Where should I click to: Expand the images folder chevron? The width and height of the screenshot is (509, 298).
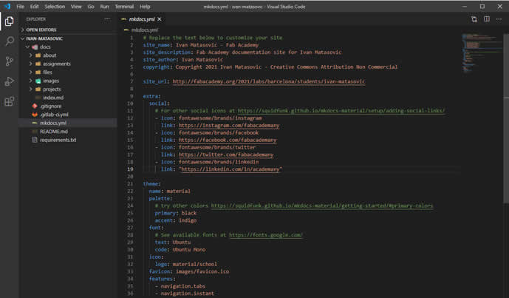pos(31,81)
